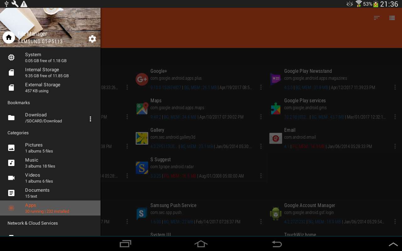The height and width of the screenshot is (251, 402).
Task: Tap the Email app icon
Action: (276, 138)
